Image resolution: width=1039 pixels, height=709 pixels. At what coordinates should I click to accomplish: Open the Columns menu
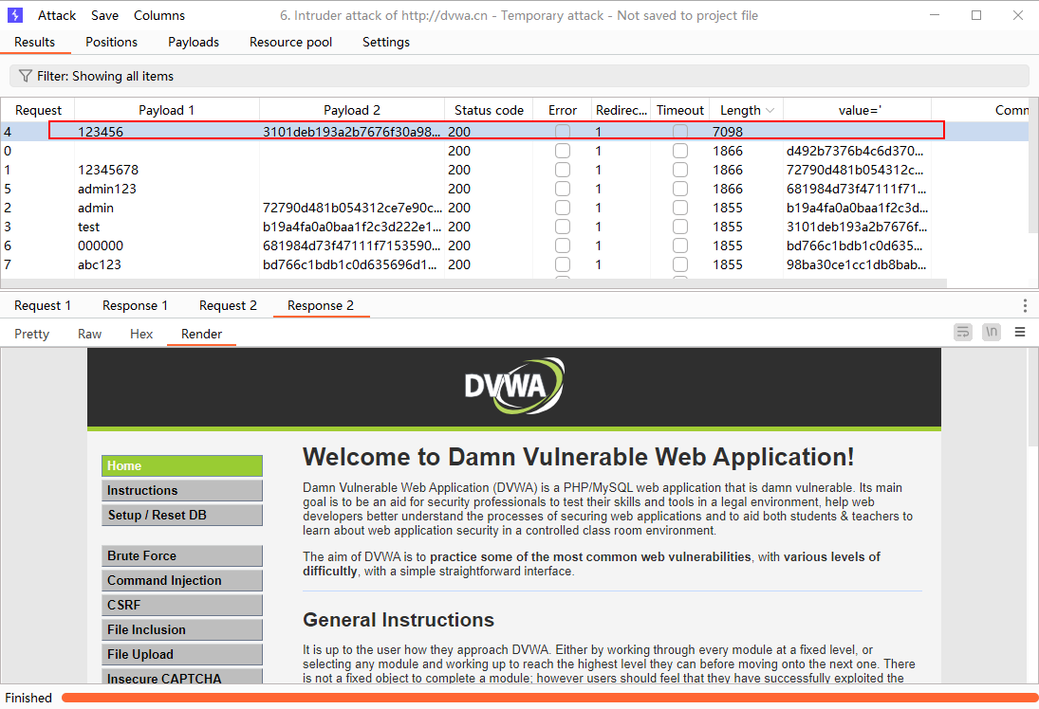(159, 15)
